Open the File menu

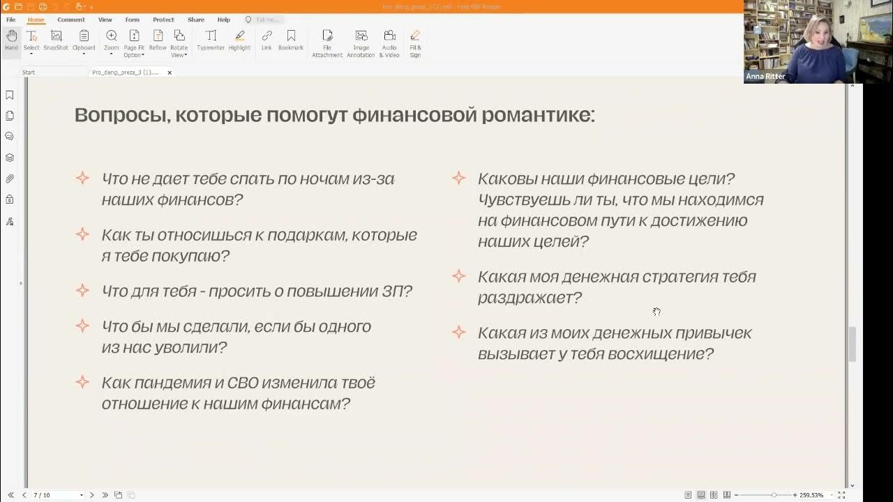(11, 20)
